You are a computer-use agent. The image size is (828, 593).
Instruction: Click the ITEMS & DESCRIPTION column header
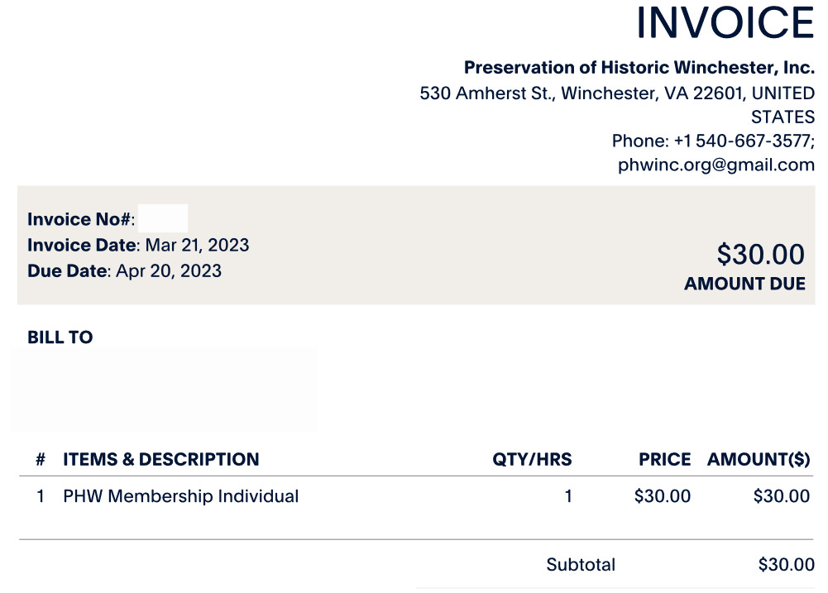tap(161, 459)
